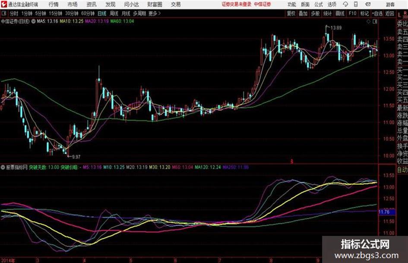The height and width of the screenshot is (263, 408).
Task: Click the 13.89 high price label
Action: [x=336, y=28]
